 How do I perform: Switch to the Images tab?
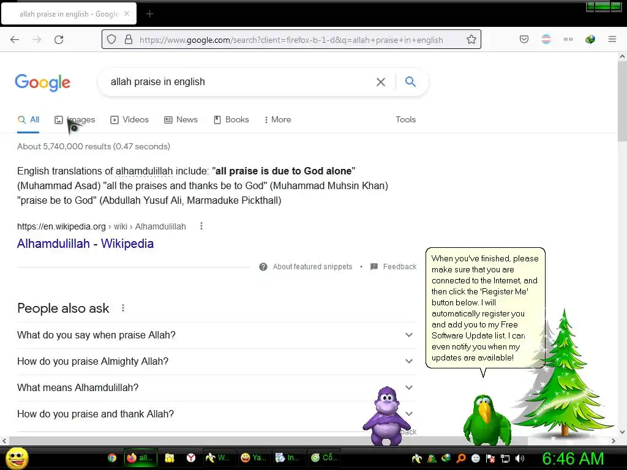pos(75,119)
